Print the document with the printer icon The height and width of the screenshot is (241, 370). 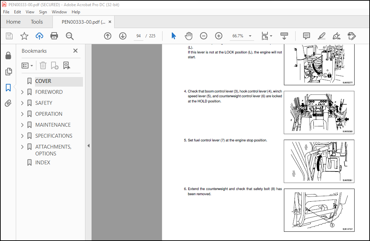[x=54, y=36]
